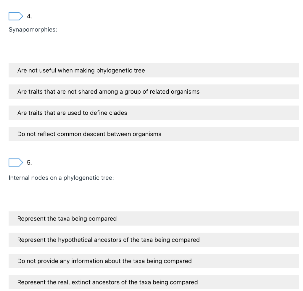Click the bookmark marker for question 4
303x291 pixels.
pyautogui.click(x=16, y=16)
